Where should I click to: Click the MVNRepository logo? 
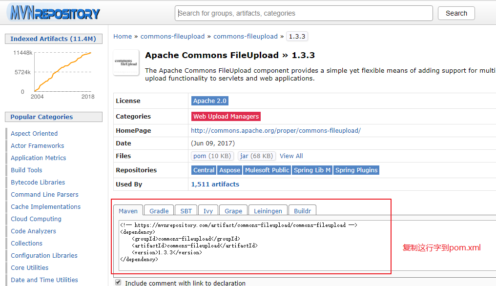pos(54,13)
